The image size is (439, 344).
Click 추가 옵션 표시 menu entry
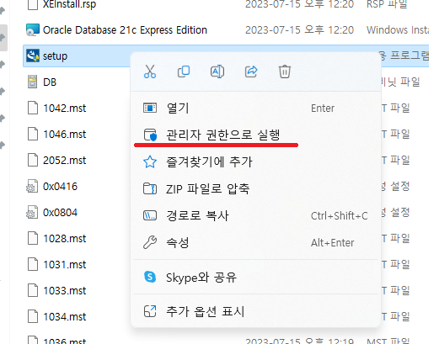[x=256, y=311]
